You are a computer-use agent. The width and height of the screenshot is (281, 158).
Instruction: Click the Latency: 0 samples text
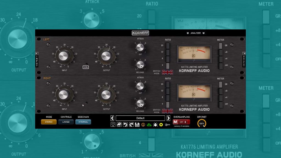[182, 126]
